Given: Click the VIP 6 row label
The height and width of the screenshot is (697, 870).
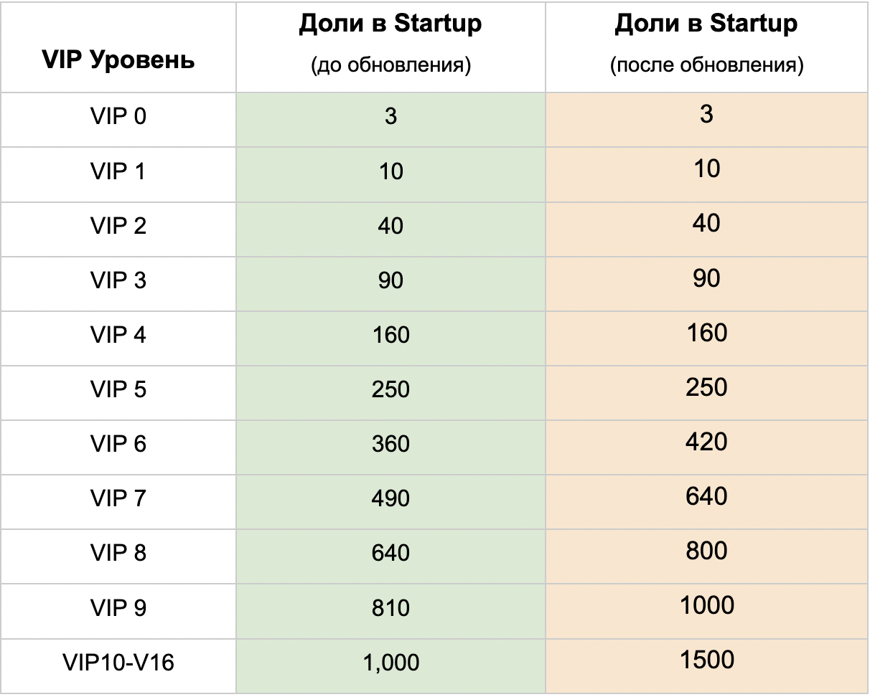Looking at the screenshot, I should (x=118, y=444).
